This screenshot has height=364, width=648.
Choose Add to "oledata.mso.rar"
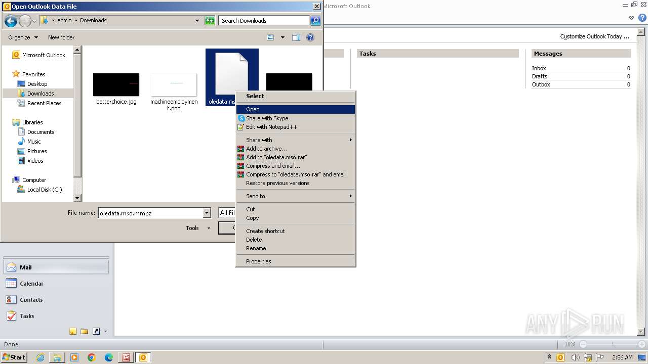point(296,157)
